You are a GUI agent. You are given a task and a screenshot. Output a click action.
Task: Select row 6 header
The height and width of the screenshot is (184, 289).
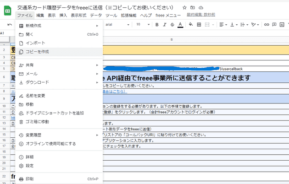tap(4, 77)
